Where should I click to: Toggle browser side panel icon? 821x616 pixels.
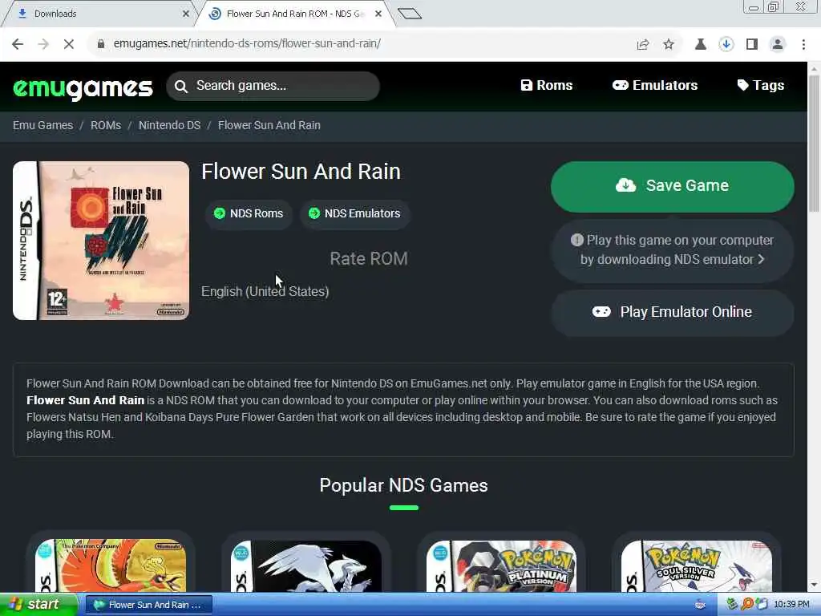coord(752,45)
